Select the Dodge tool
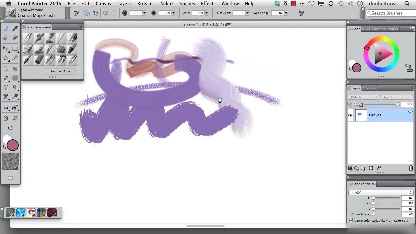The width and height of the screenshot is (416, 234). coord(15,97)
